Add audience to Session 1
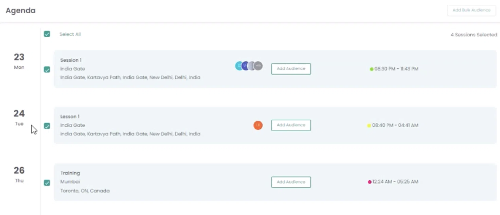Viewport: 500px width, 215px height. coord(291,69)
